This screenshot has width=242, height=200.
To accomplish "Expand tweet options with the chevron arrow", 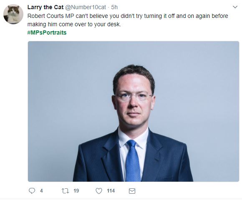I will (235, 7).
